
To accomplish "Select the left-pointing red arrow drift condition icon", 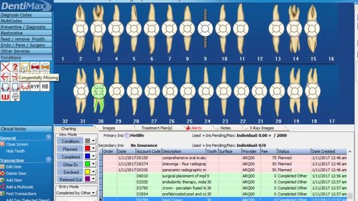I will point(5,77).
